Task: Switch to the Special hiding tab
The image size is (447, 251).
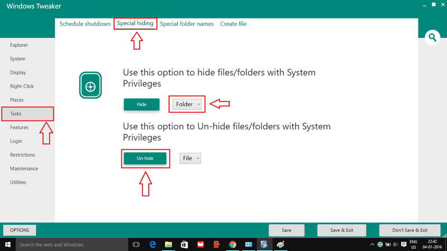Action: [x=135, y=23]
